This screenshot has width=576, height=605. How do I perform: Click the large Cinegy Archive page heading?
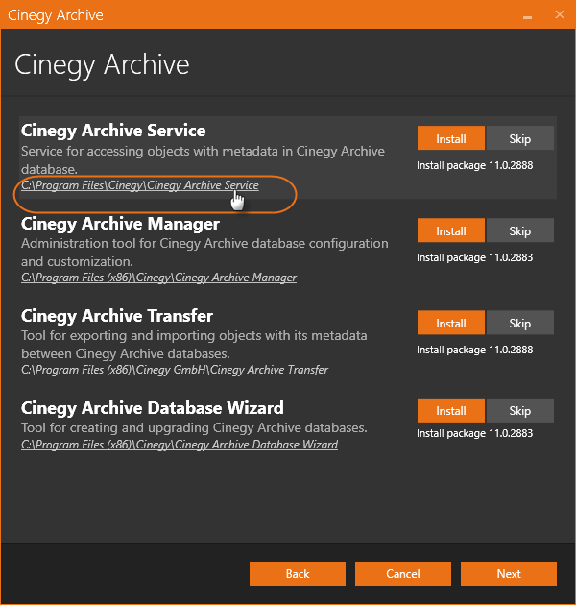(x=102, y=65)
